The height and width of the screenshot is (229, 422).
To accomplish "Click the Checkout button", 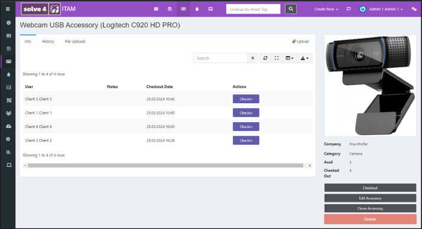I will pos(370,188).
